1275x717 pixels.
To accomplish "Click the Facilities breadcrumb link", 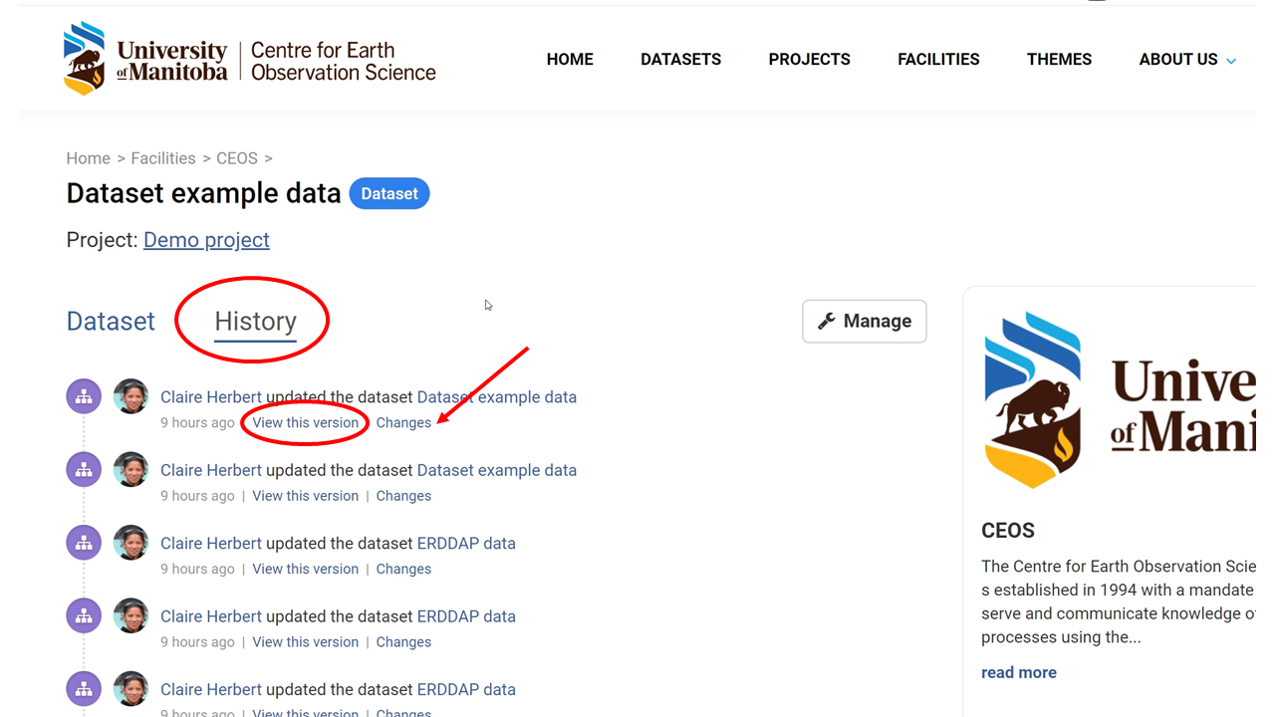I will 162,158.
